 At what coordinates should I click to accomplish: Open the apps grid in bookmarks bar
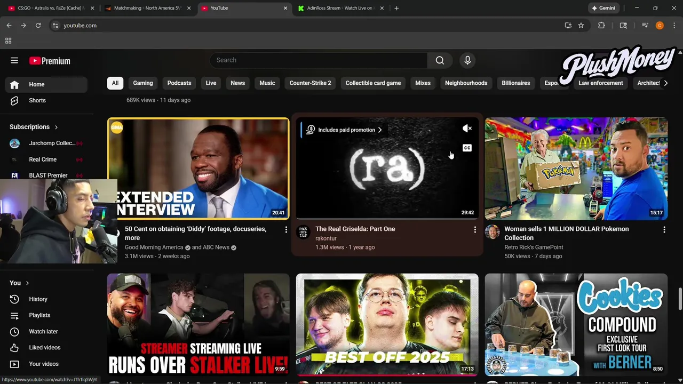point(8,41)
